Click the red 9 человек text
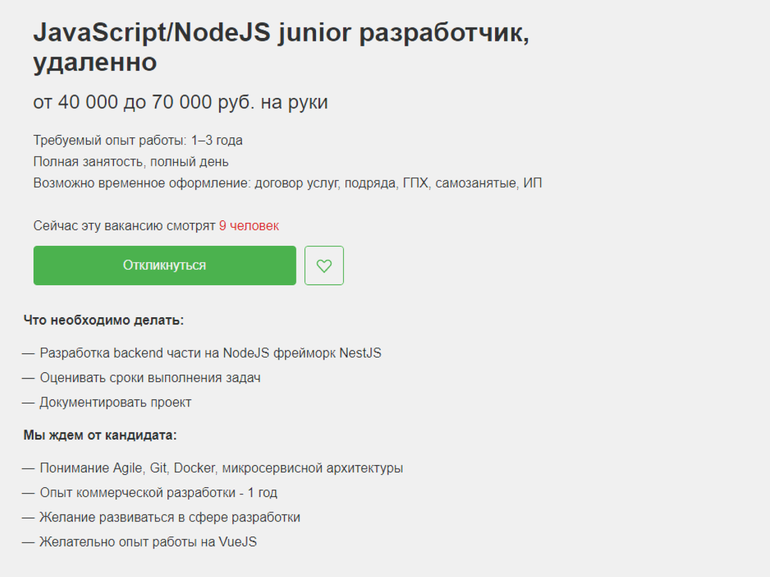The image size is (770, 577). [x=249, y=226]
